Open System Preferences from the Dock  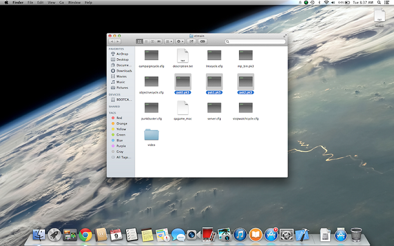tap(287, 235)
